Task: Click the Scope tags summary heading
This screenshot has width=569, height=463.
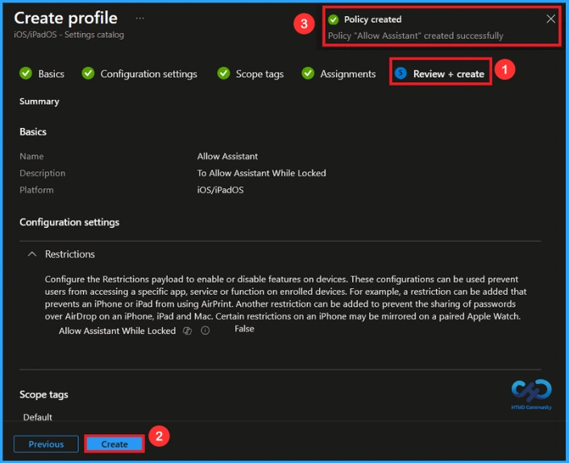Action: coord(44,395)
